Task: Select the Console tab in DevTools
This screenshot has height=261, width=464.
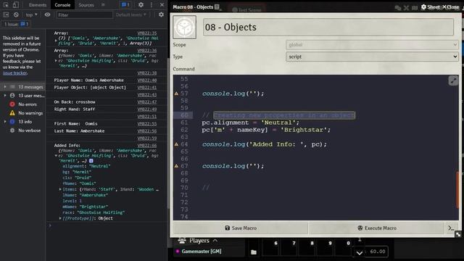Action: [x=62, y=5]
